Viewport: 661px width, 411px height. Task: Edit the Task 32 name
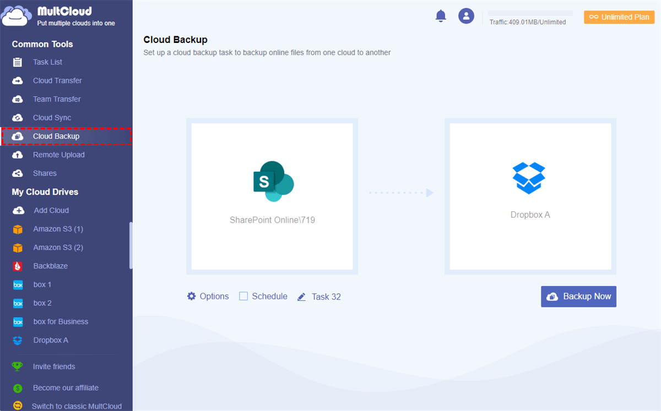(326, 297)
